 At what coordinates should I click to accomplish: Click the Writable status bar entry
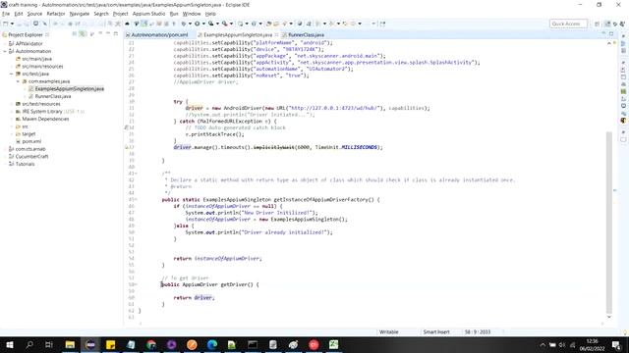coord(389,332)
